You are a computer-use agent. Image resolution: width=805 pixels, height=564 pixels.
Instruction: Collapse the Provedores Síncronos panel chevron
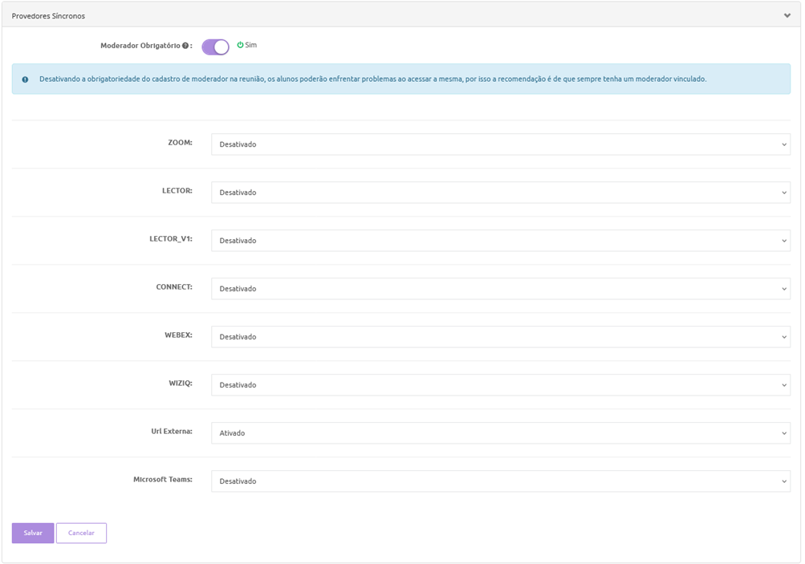click(x=787, y=15)
